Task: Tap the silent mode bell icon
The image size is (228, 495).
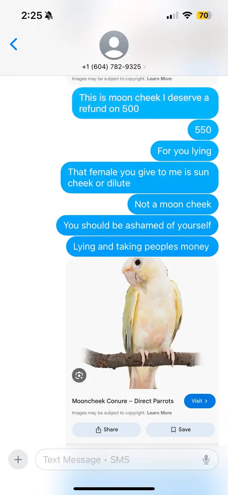Action: pos(49,15)
